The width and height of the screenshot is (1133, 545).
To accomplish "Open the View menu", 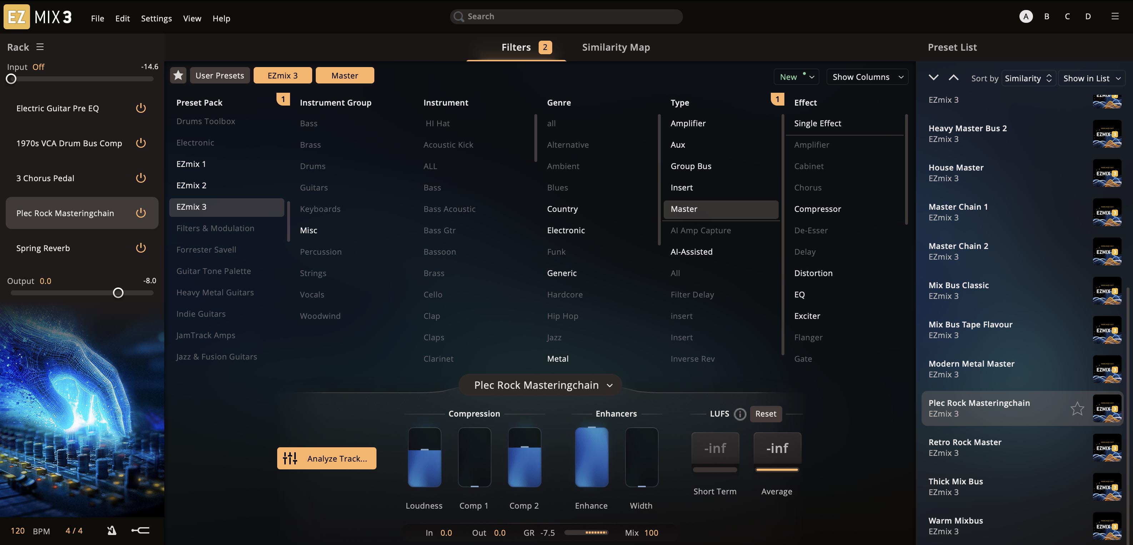I will coord(192,19).
